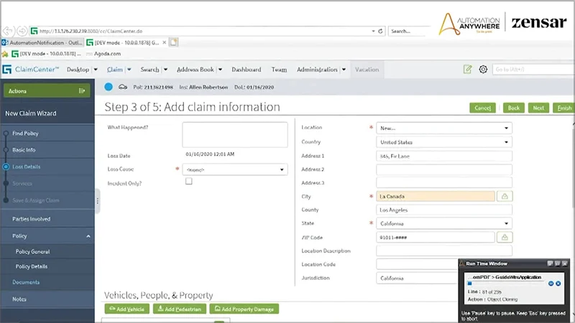Viewport: 575px width, 323px height.
Task: Close the DEV mode browser tab
Action: coord(165,42)
